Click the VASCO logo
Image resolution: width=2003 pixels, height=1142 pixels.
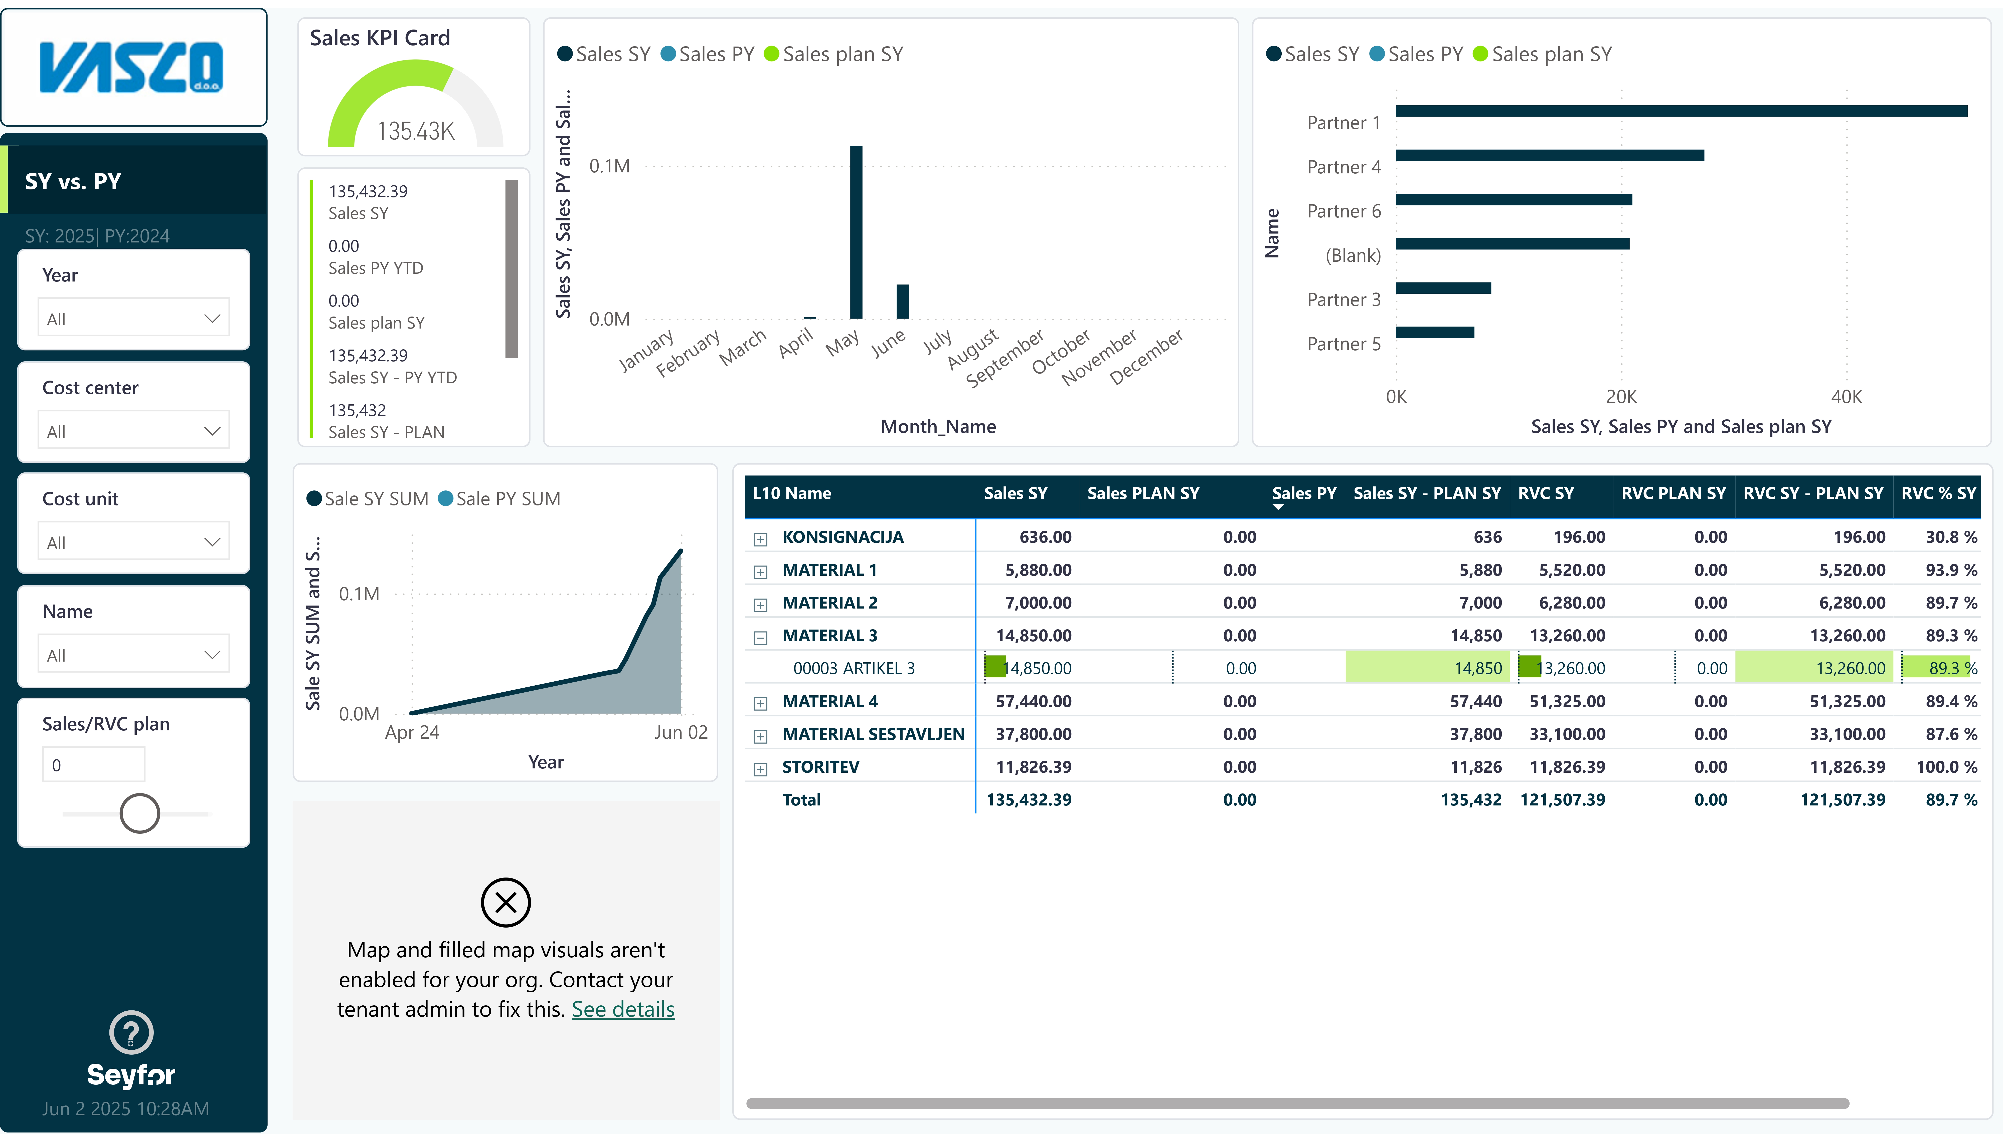click(x=132, y=68)
